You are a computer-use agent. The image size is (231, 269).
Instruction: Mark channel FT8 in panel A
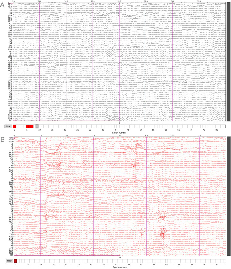10,81
